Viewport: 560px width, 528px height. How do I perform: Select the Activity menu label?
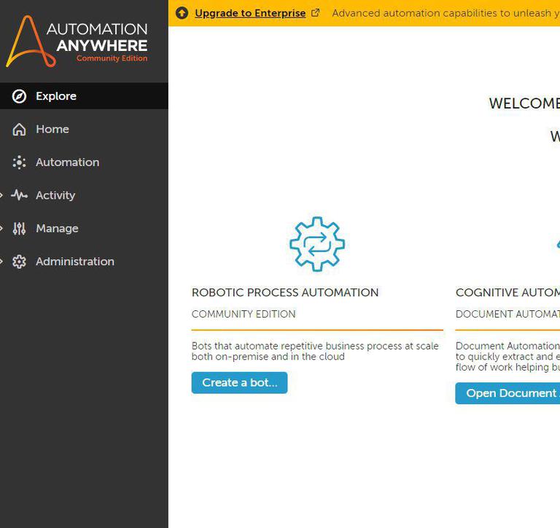[x=55, y=195]
